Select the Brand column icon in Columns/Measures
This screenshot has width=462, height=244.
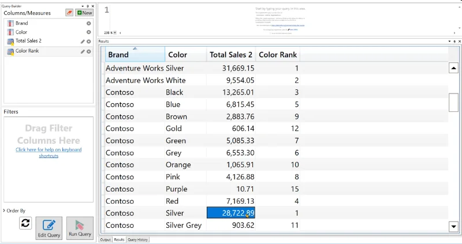(10, 23)
